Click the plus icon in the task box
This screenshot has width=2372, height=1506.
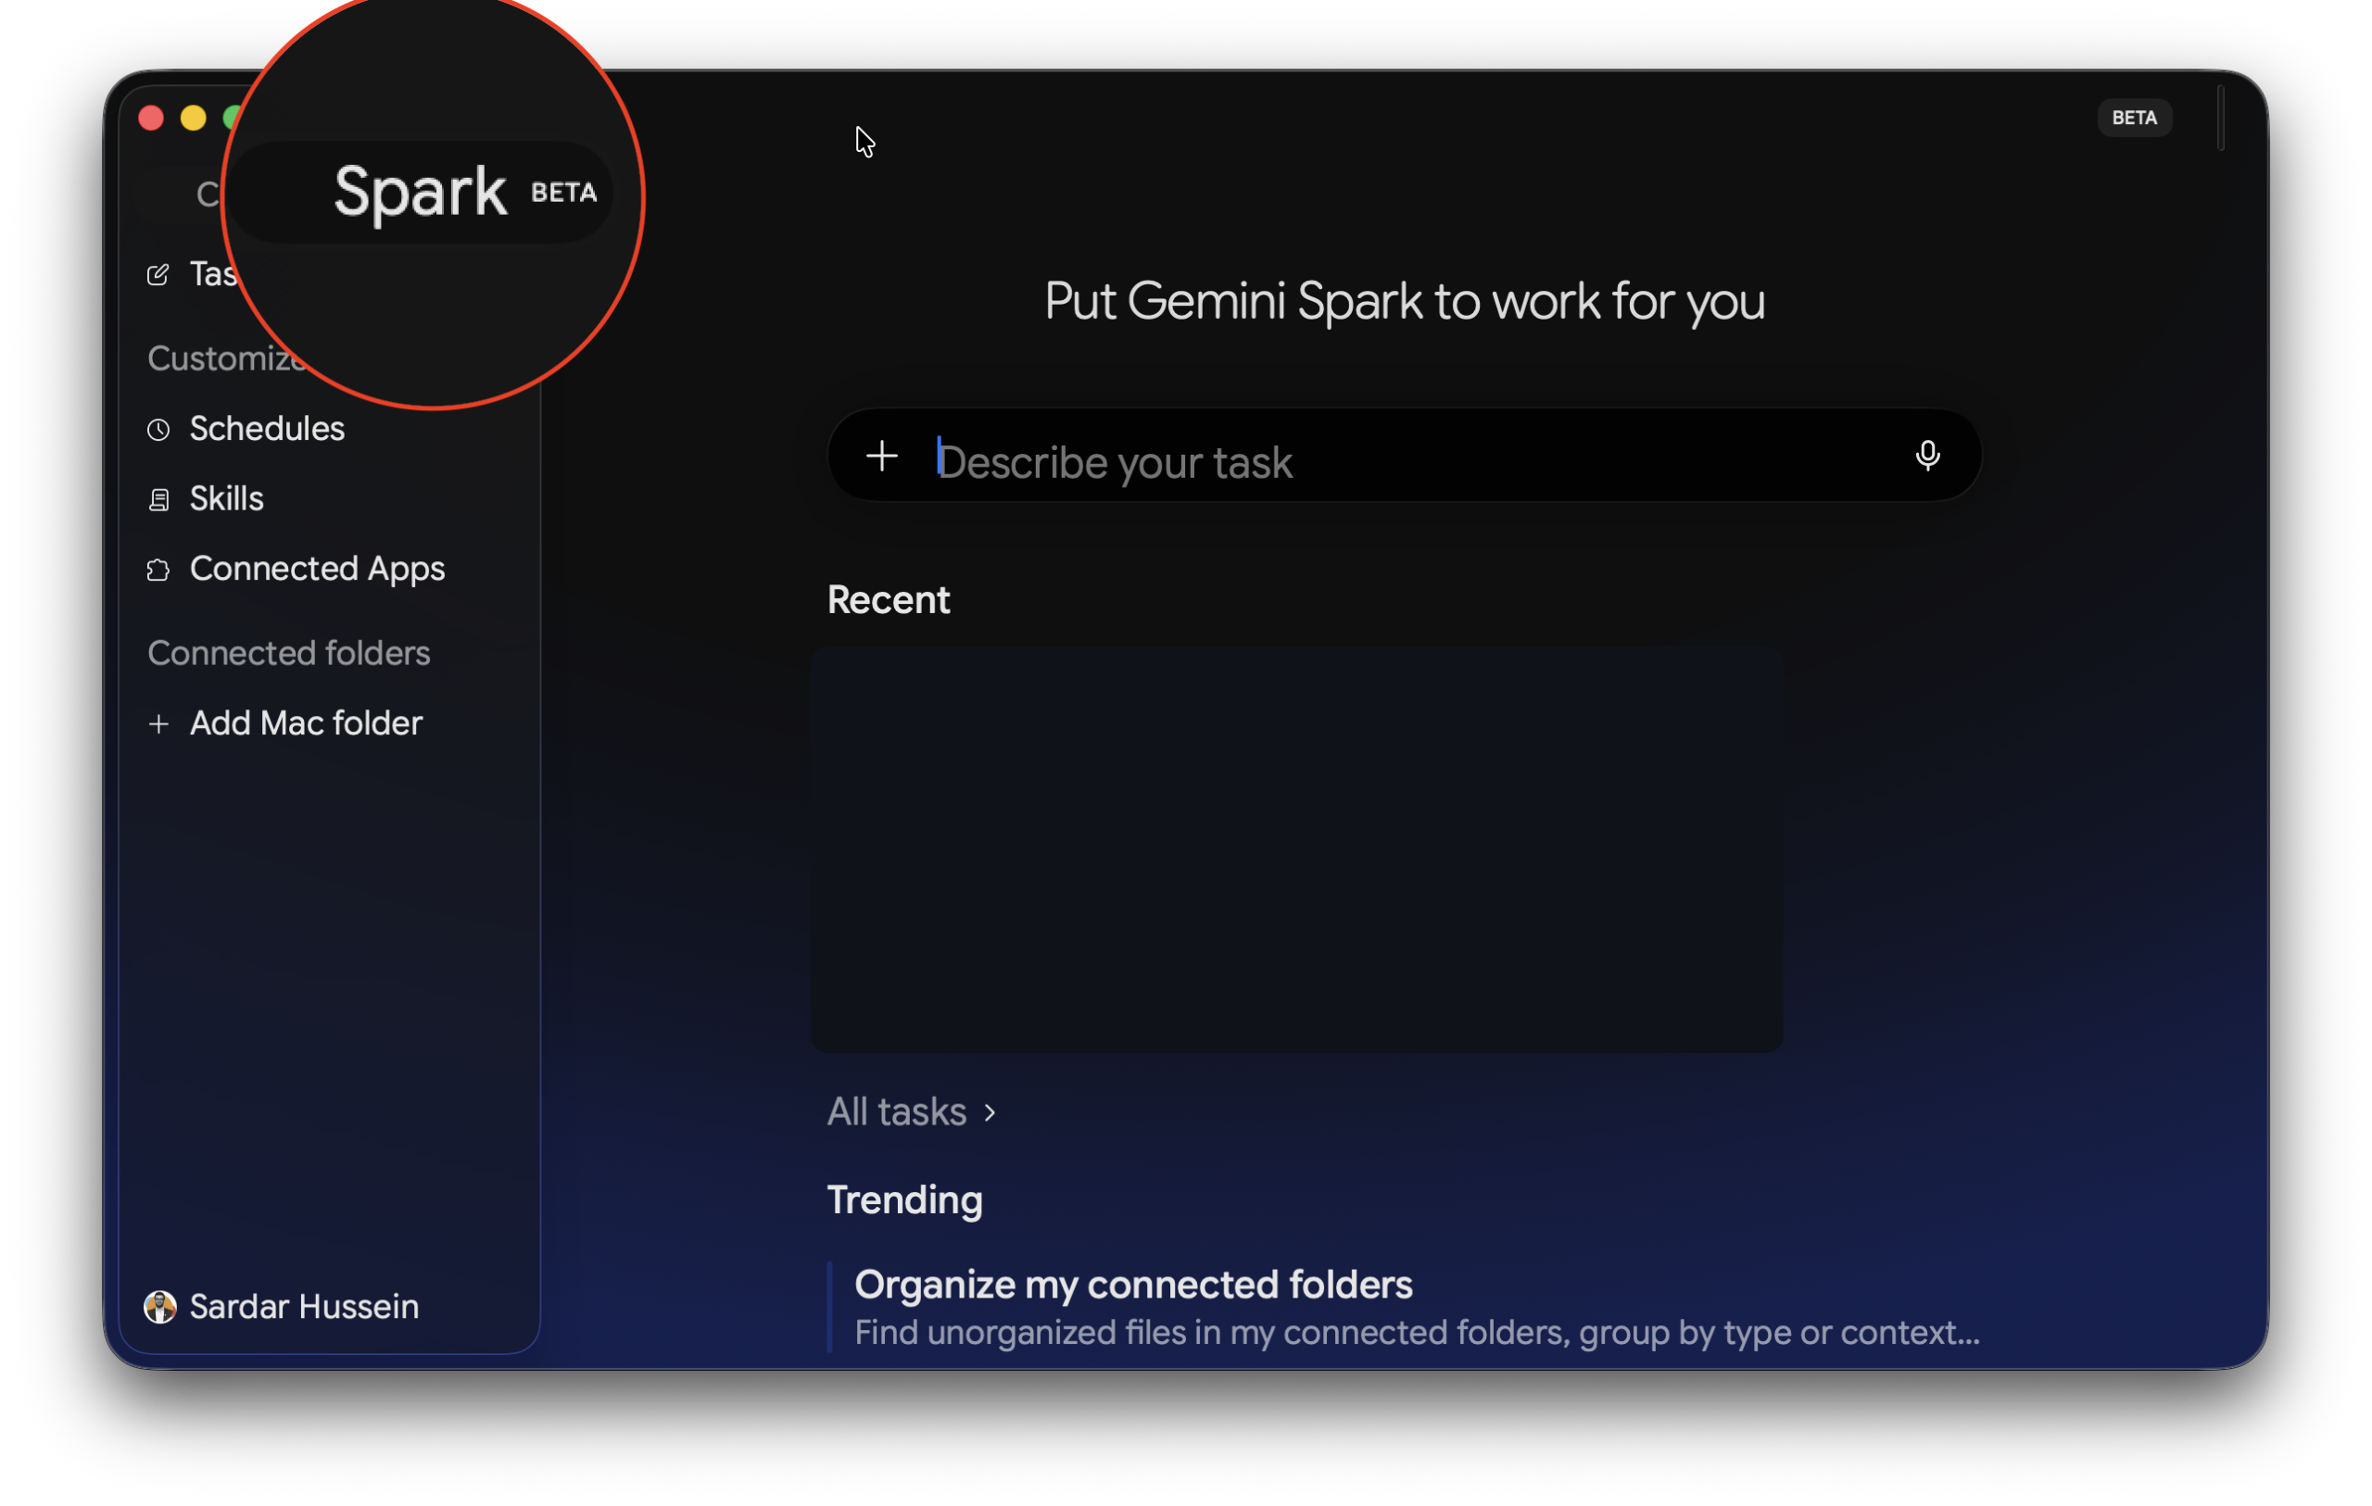[x=881, y=456]
